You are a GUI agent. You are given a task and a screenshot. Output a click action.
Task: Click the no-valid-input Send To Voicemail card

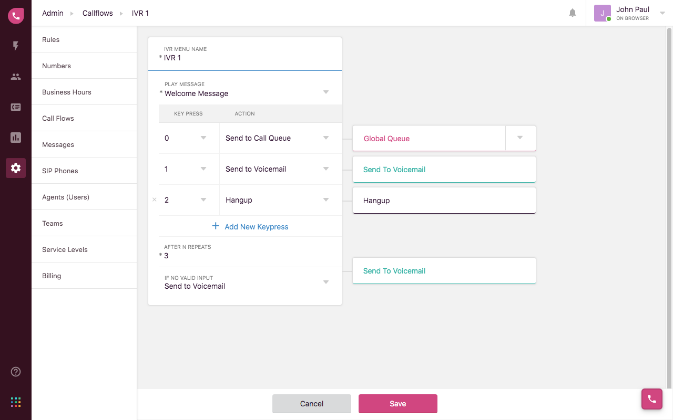pyautogui.click(x=444, y=270)
